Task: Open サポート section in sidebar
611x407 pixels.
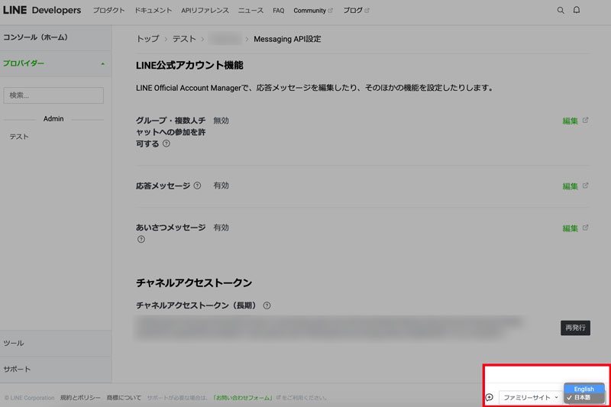Action: 56,370
